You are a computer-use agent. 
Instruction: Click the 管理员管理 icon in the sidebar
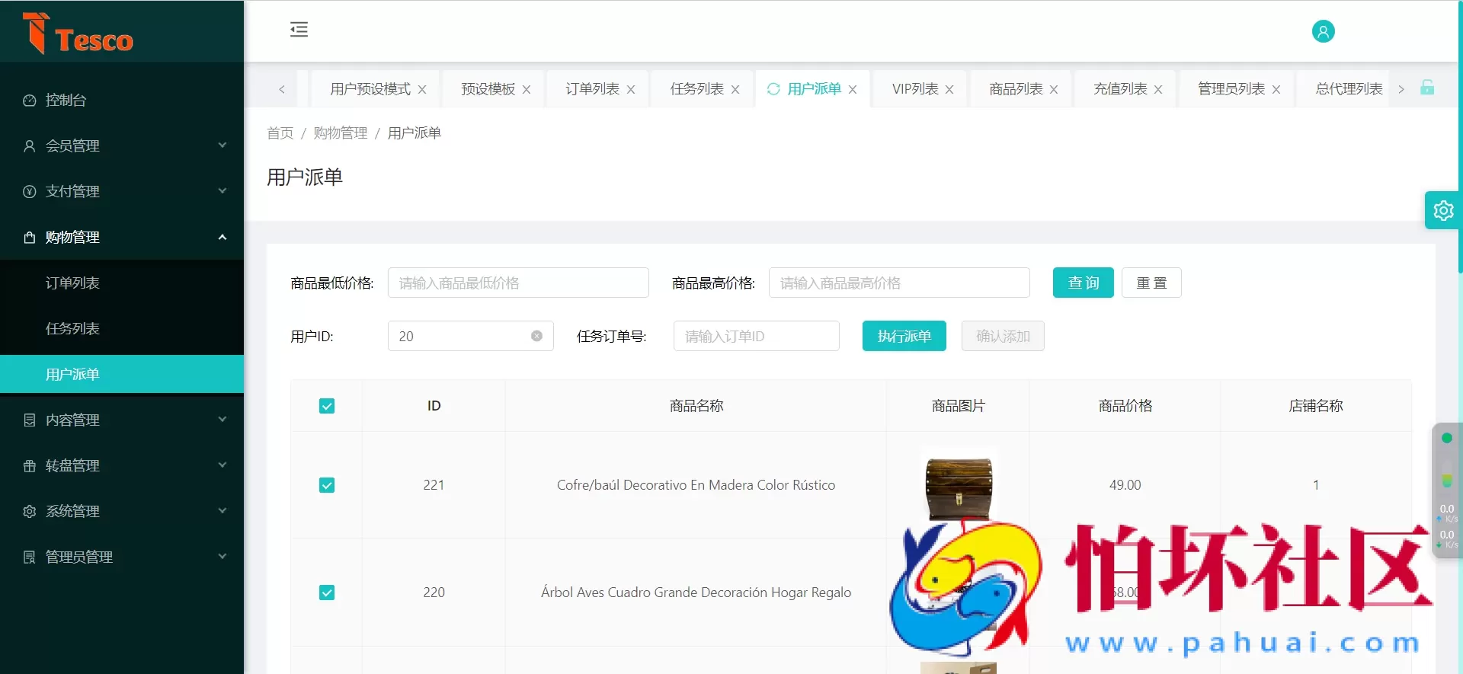pos(30,557)
